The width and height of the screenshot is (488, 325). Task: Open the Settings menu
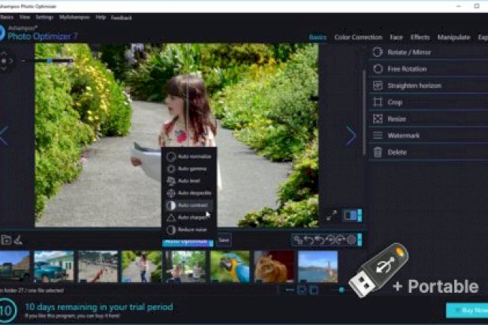coord(44,17)
